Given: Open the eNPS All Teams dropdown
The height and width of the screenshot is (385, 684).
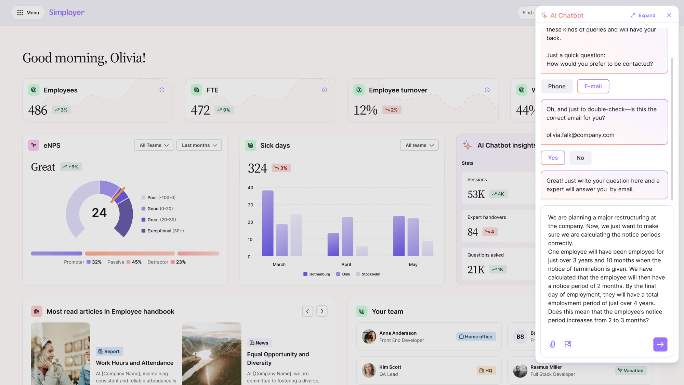Looking at the screenshot, I should (154, 145).
